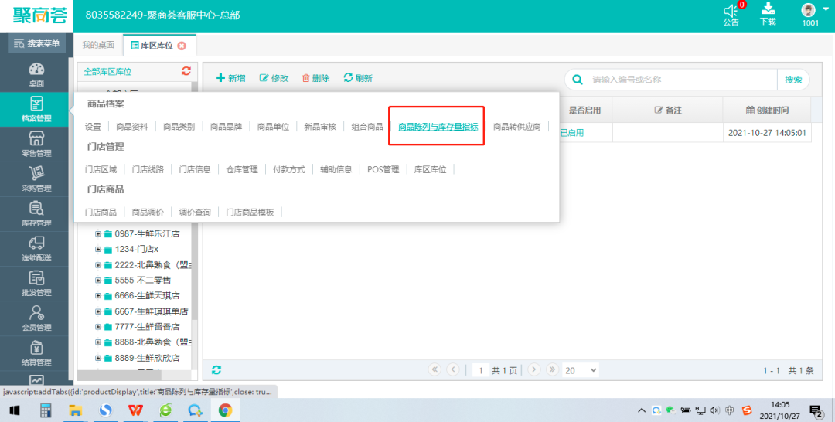Screen dimensions: 835x422
Task: Open 采购管理 in the sidebar
Action: click(x=36, y=179)
